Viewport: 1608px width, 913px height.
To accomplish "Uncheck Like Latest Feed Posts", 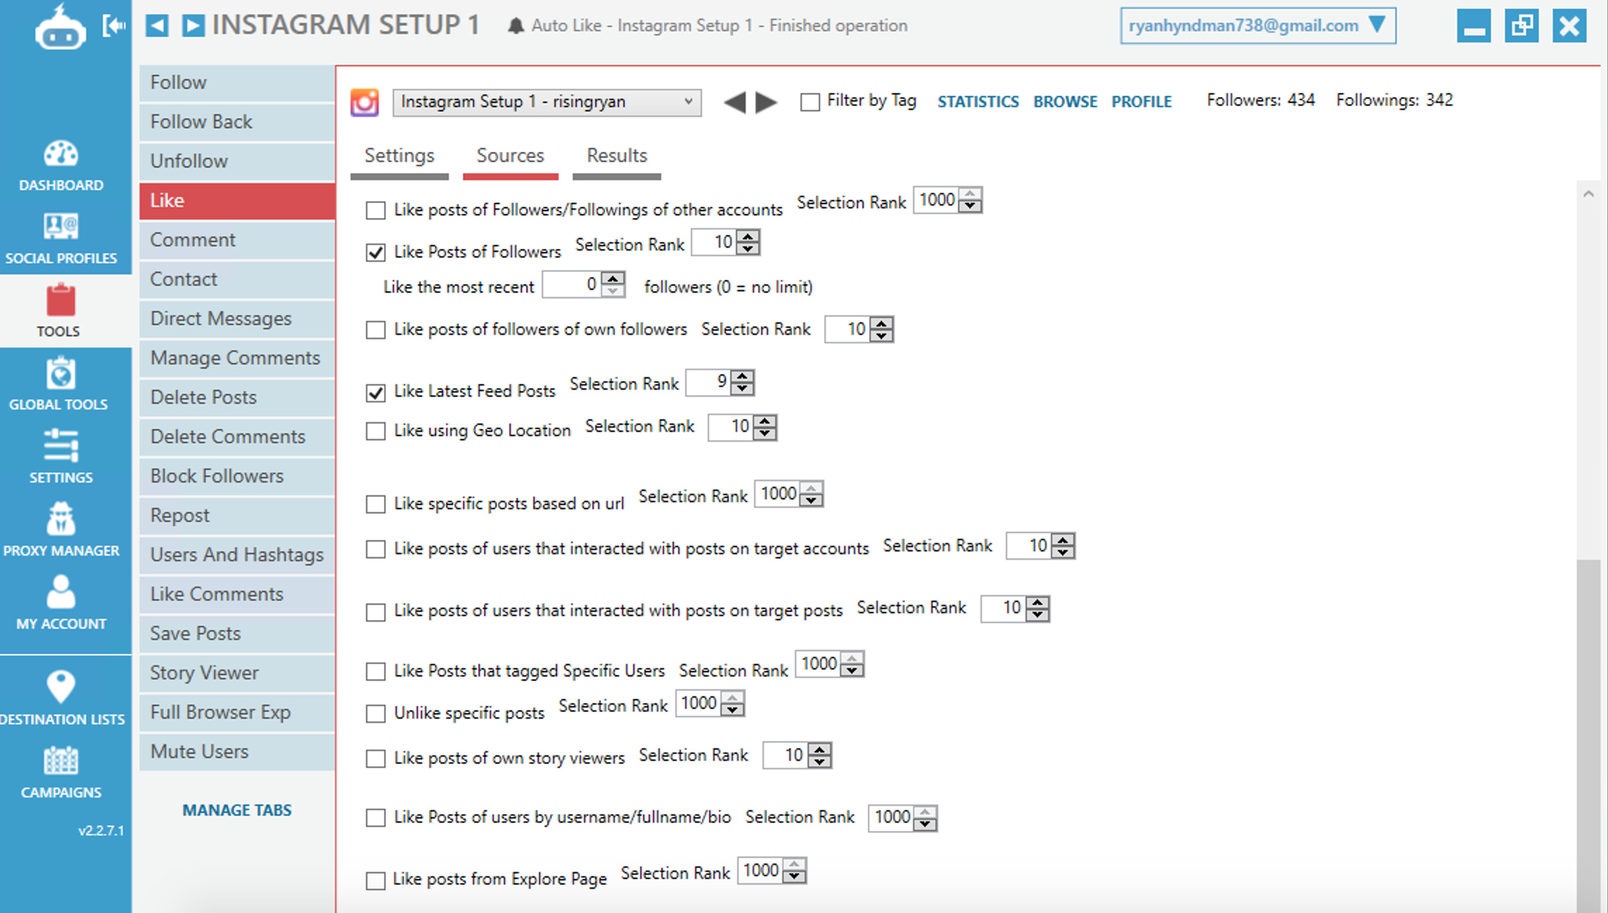I will click(376, 392).
